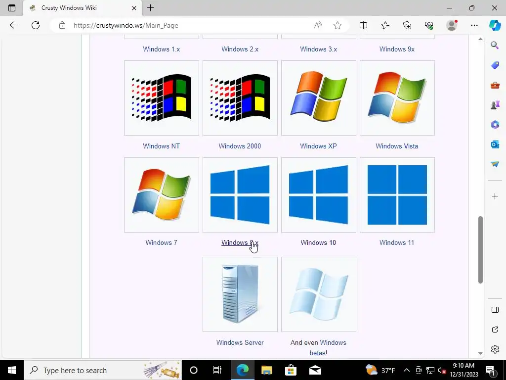Open the Windows 3.x link
Image resolution: width=506 pixels, height=380 pixels.
click(x=319, y=49)
